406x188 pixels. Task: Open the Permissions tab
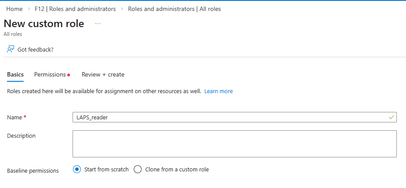pyautogui.click(x=50, y=75)
